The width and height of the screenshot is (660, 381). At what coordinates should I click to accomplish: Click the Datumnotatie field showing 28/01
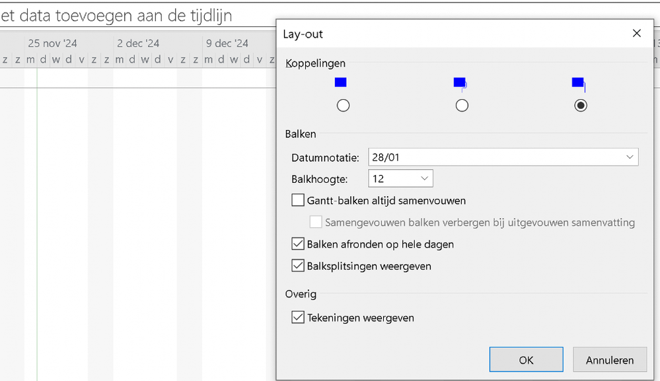click(503, 157)
